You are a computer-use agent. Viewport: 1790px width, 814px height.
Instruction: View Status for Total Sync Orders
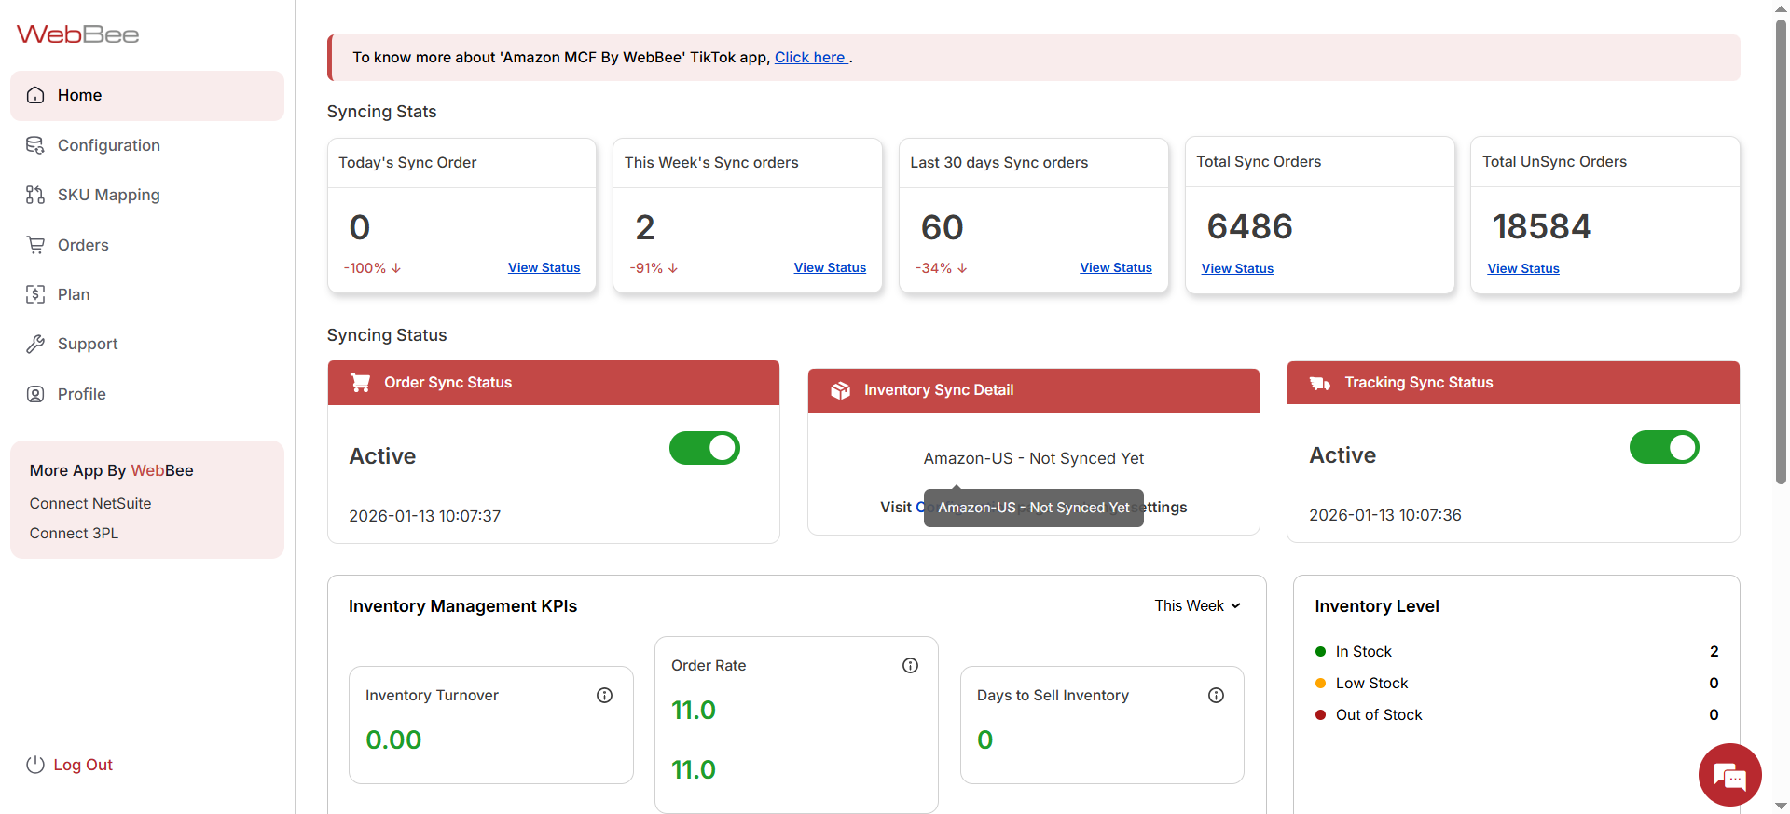point(1237,268)
